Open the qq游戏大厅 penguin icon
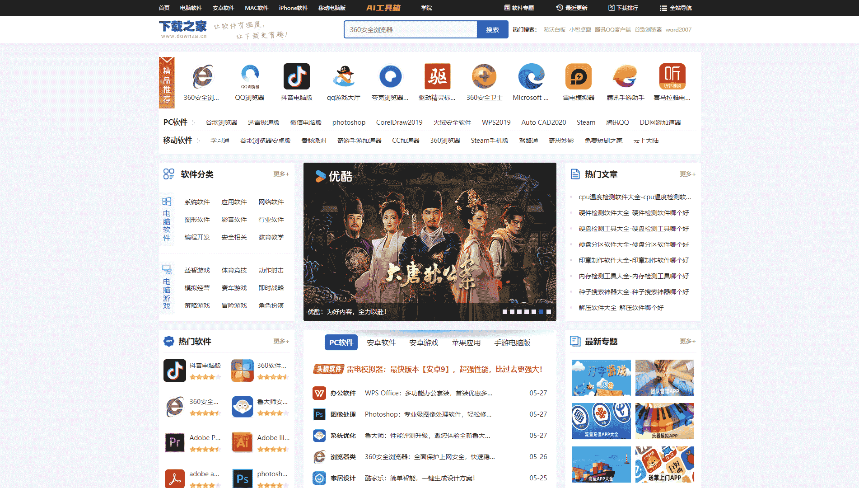859x488 pixels. [344, 76]
